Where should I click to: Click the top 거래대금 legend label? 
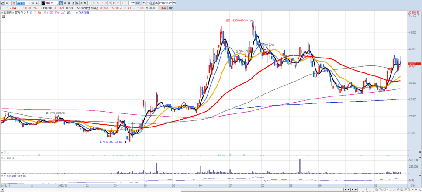pyautogui.click(x=84, y=13)
